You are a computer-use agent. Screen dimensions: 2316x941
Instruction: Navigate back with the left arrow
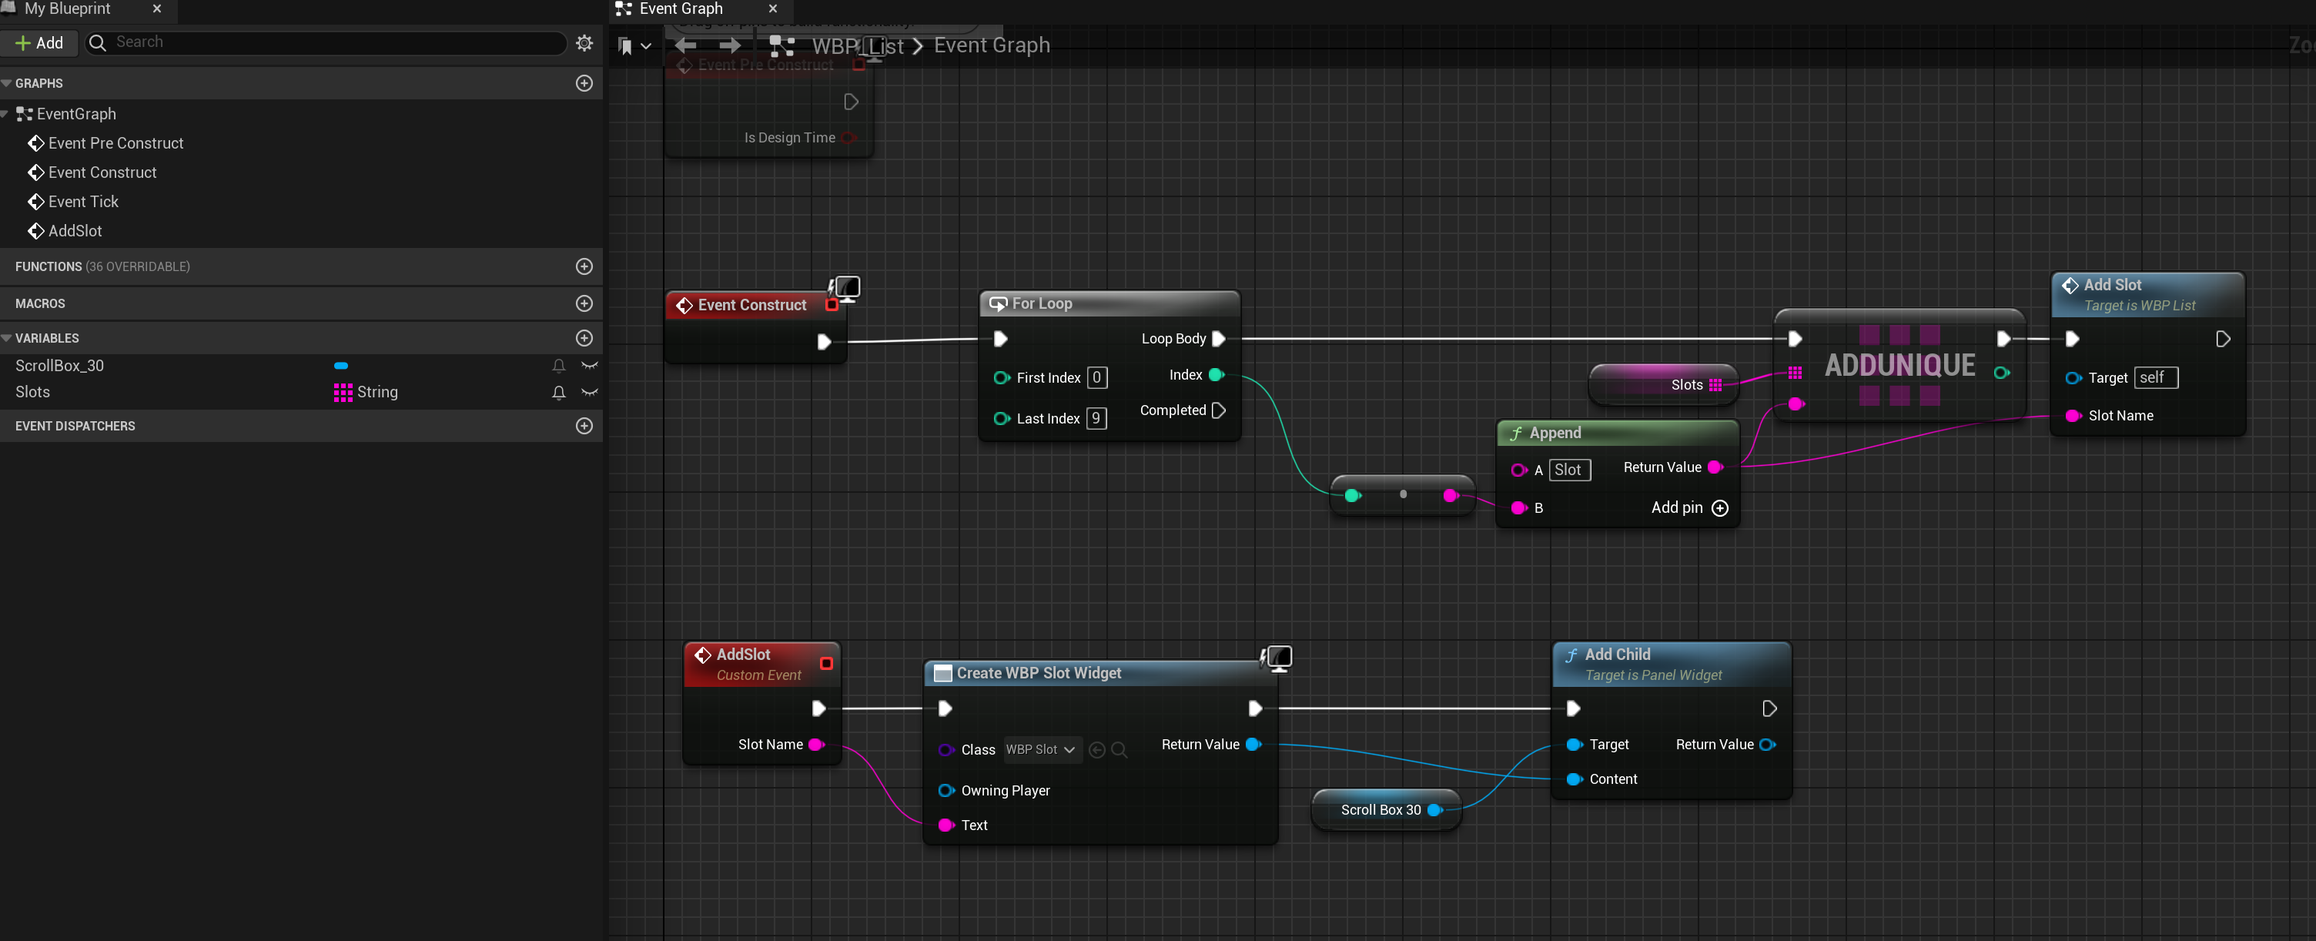pos(686,45)
